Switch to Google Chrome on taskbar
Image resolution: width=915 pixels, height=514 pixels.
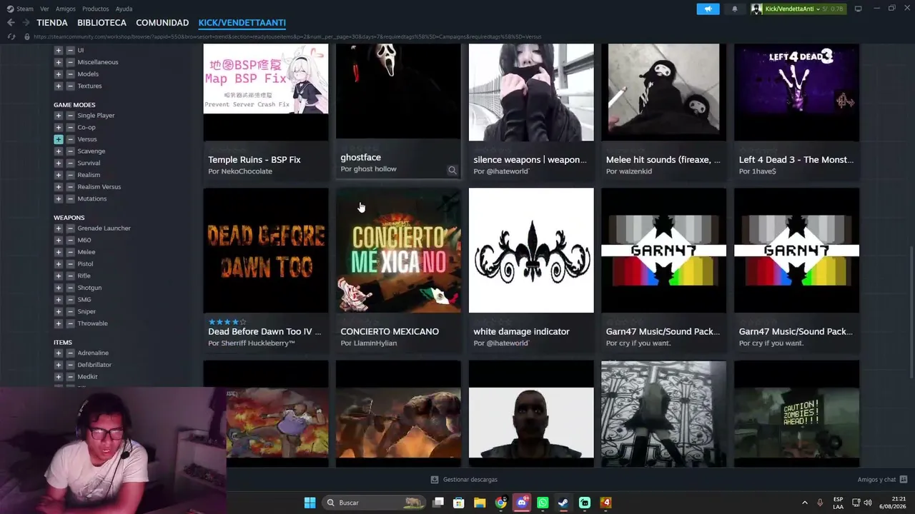click(x=500, y=503)
